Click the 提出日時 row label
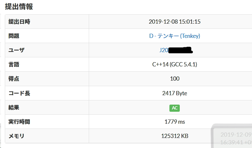Screen dimensions: 252x148 pyautogui.click(x=19, y=21)
